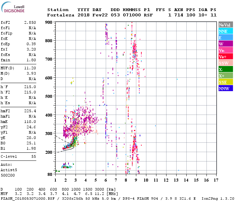Select the NoVal gray legend swatch
The height and width of the screenshot is (201, 235).
coord(226,25)
